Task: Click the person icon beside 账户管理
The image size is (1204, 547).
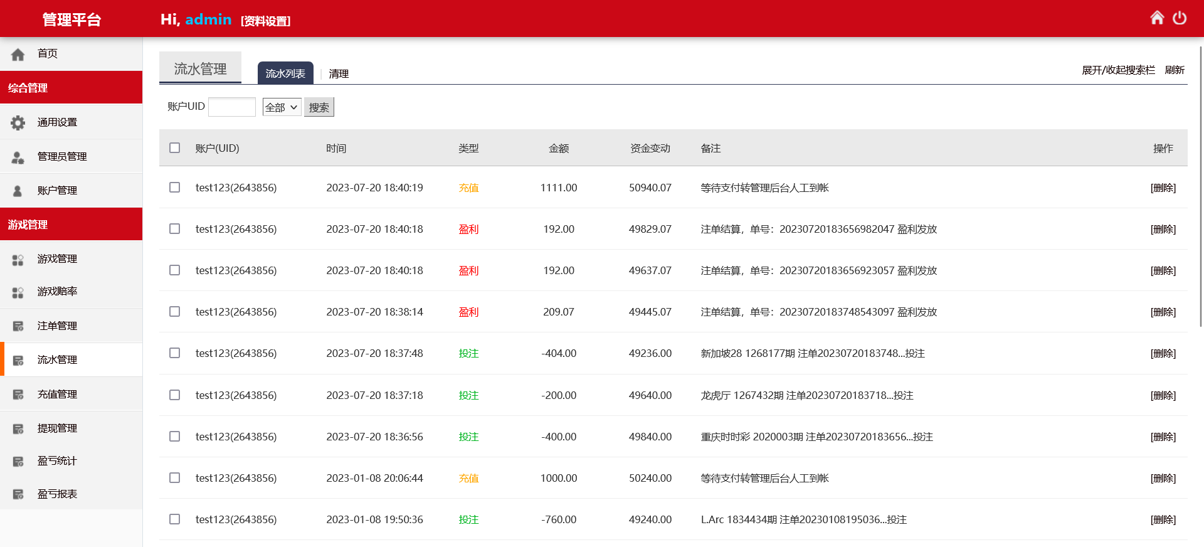Action: (x=18, y=191)
